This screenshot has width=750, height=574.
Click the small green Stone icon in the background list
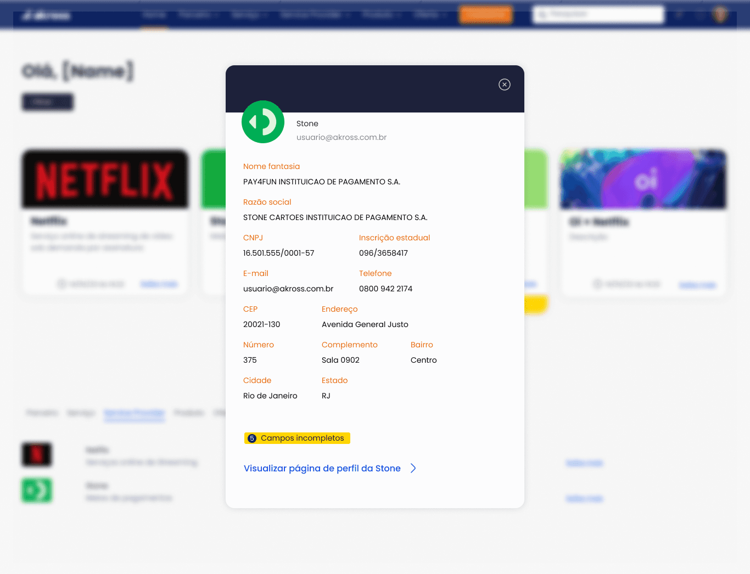(37, 491)
